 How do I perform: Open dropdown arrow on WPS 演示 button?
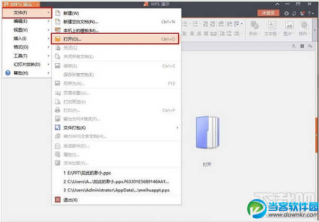point(37,4)
